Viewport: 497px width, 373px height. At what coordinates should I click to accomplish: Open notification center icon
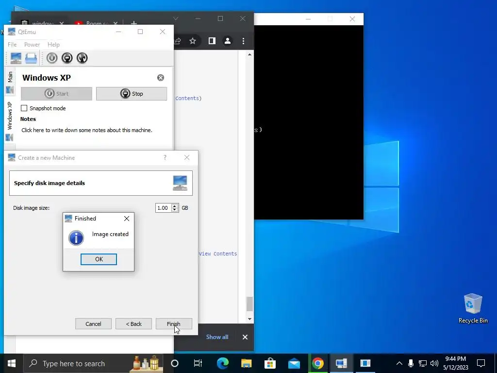(481, 363)
